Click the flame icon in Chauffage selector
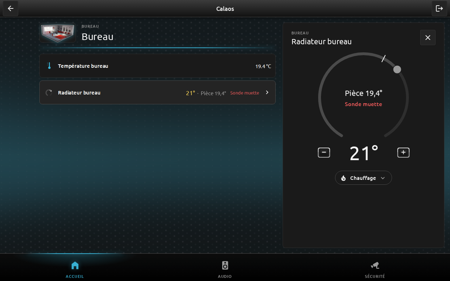 (x=343, y=178)
